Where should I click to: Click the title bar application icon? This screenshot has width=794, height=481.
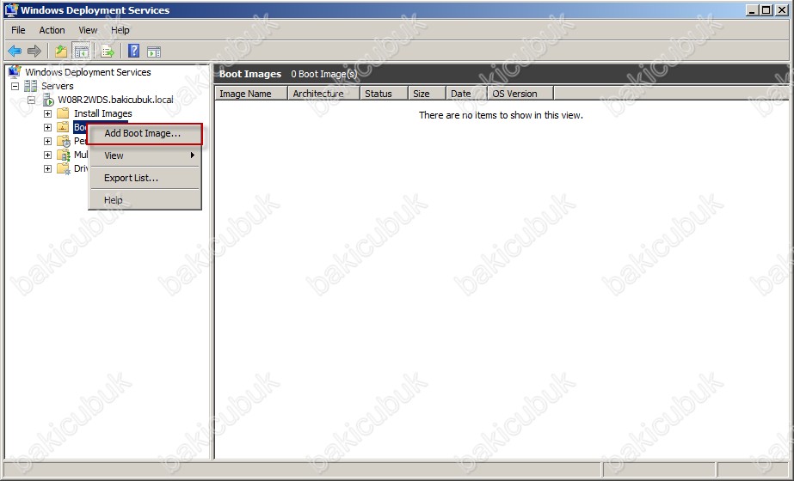(x=11, y=10)
